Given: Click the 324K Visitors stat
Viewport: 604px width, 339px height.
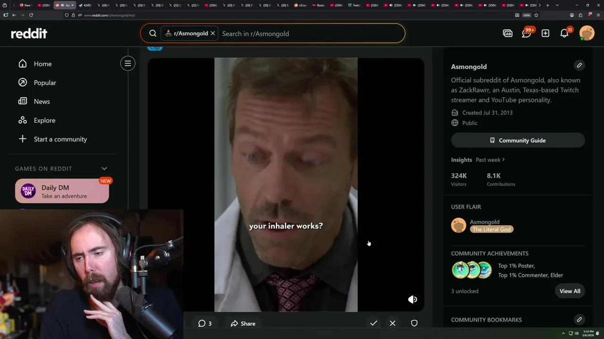Looking at the screenshot, I should [x=459, y=179].
